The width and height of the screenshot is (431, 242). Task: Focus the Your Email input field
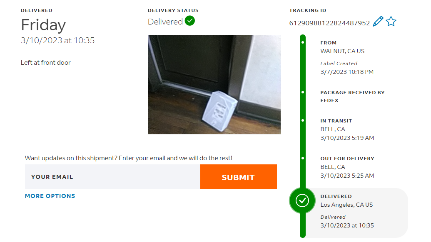pyautogui.click(x=112, y=177)
